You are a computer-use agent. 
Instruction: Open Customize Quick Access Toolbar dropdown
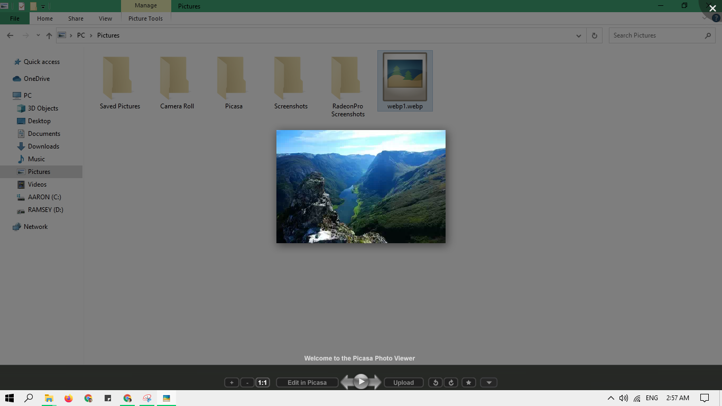(x=43, y=6)
